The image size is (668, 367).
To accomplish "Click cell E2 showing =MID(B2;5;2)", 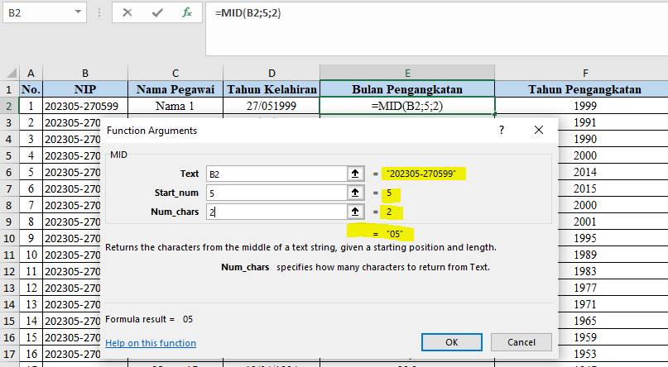I will [x=407, y=106].
